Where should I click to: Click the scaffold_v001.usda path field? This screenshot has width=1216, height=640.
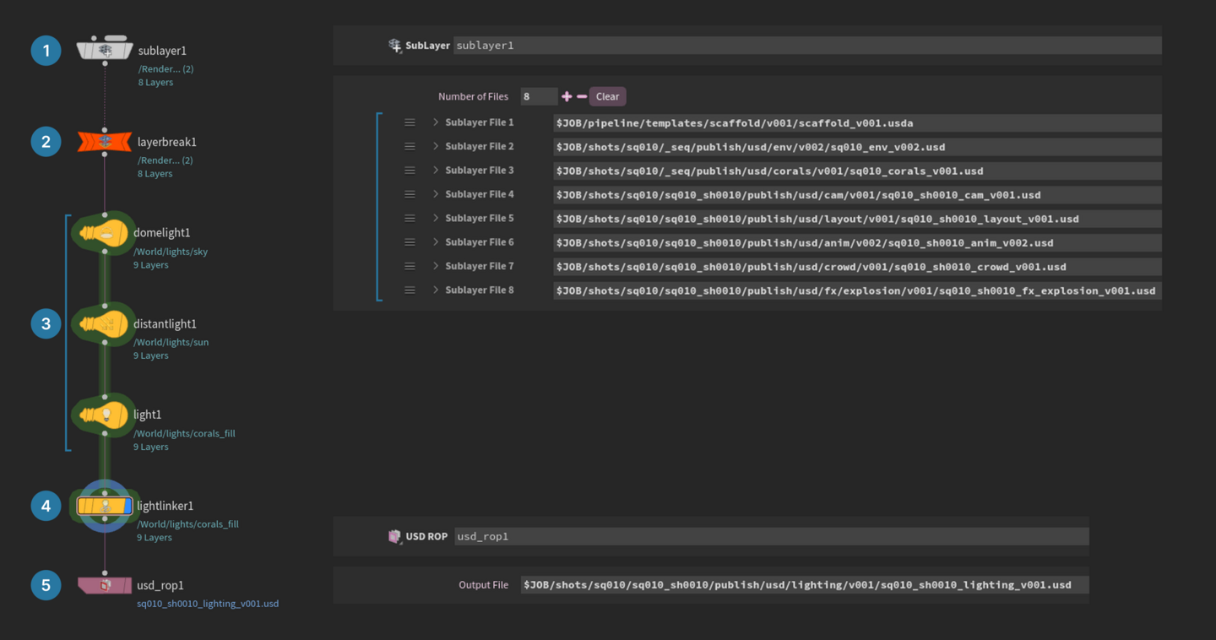[x=857, y=123]
